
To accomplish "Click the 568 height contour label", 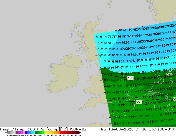I will 139,102.
